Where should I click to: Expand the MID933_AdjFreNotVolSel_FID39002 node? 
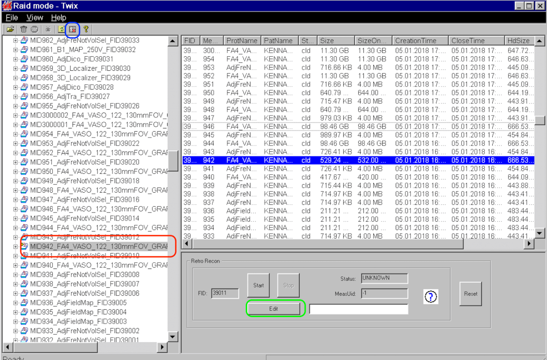pyautogui.click(x=16, y=330)
